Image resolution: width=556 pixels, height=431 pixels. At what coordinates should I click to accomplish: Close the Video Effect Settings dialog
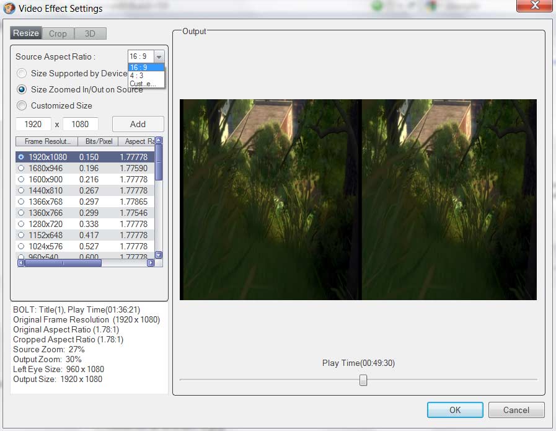click(x=534, y=6)
